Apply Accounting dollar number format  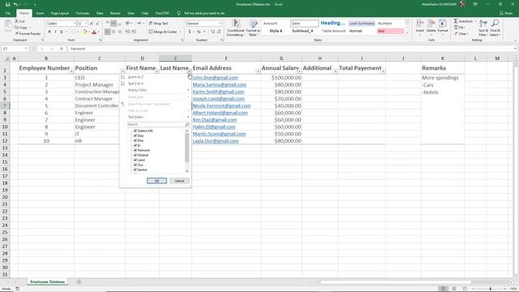coord(190,32)
